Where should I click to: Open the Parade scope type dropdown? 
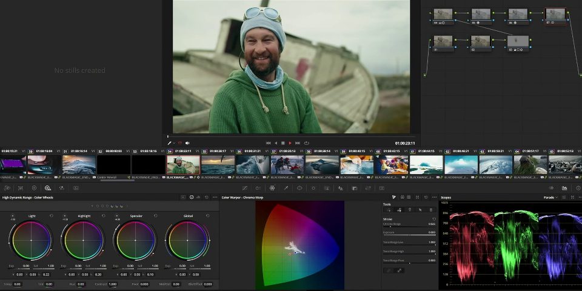(x=551, y=198)
